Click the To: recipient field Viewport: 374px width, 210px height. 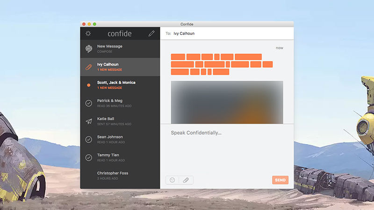227,33
